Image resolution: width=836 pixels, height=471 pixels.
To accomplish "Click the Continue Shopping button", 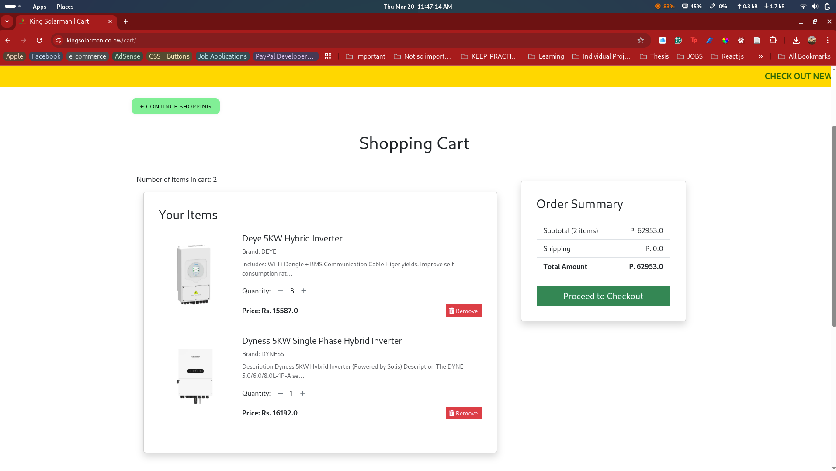I will [176, 106].
